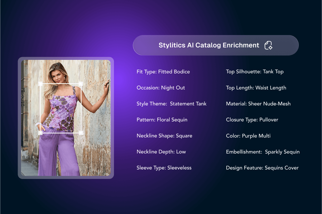Click the Material: Sheer Nude-Mesh attribute

click(258, 104)
